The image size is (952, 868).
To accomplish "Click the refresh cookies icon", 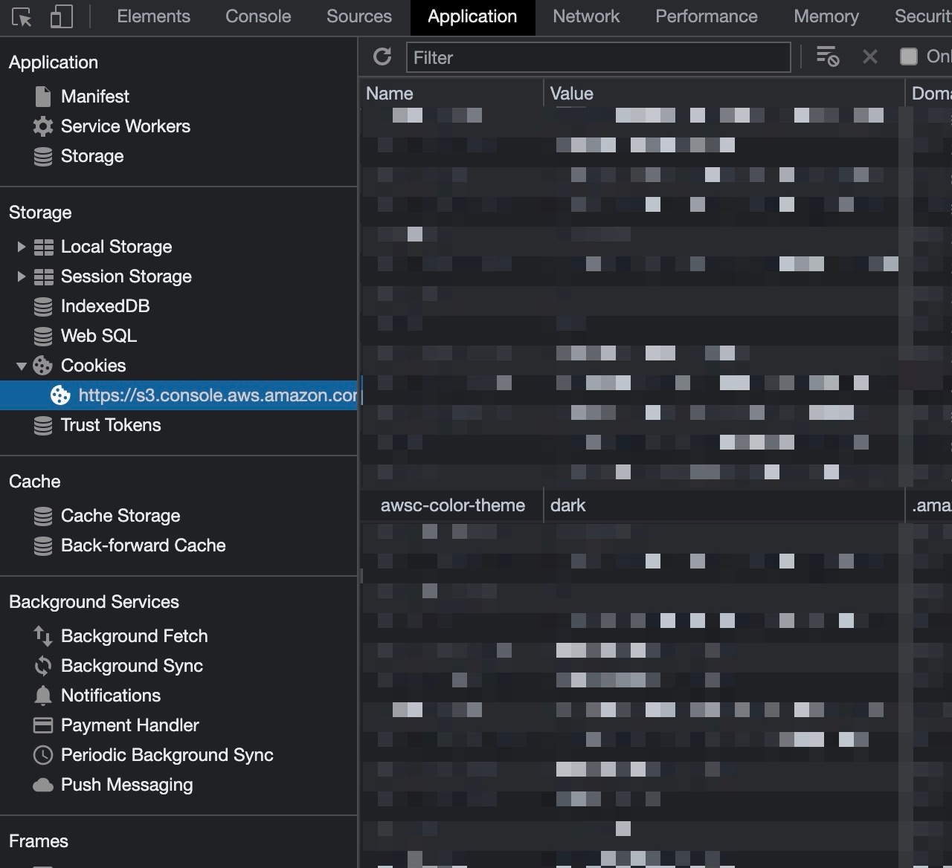I will point(382,56).
